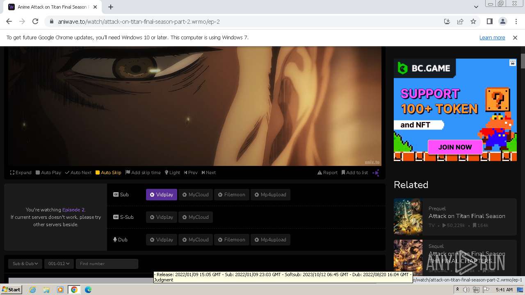Click the 5:41 AM system clock
This screenshot has width=525, height=295.
click(x=504, y=290)
